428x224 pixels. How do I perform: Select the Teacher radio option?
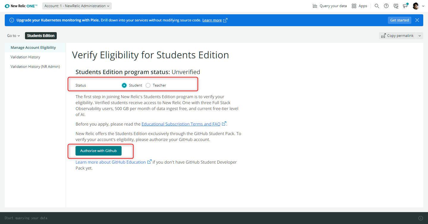click(148, 85)
